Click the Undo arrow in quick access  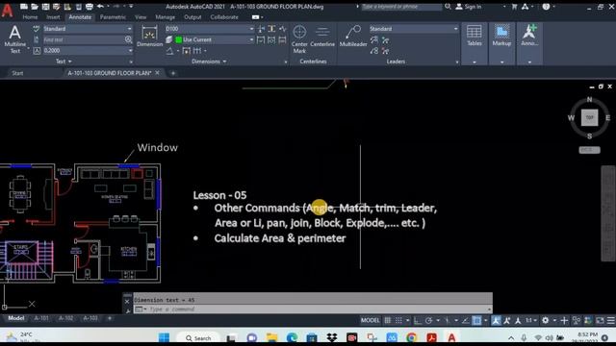(100, 7)
